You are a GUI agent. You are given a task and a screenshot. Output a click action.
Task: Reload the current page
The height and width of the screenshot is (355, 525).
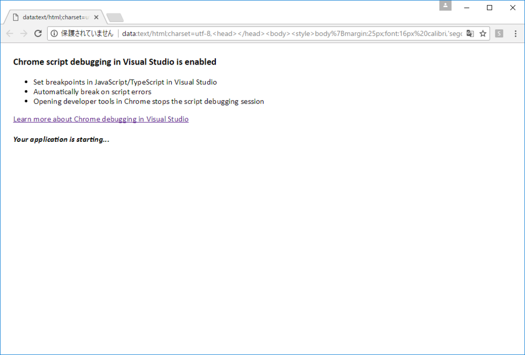tap(38, 33)
